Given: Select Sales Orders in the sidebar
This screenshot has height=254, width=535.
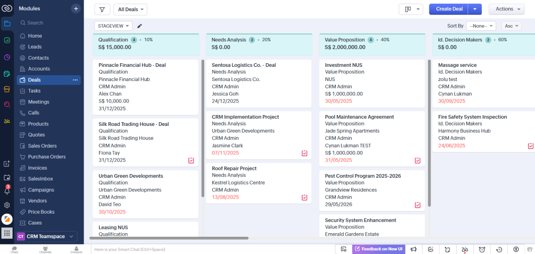Looking at the screenshot, I should [x=42, y=146].
